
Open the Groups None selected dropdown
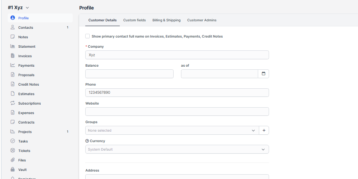(172, 130)
